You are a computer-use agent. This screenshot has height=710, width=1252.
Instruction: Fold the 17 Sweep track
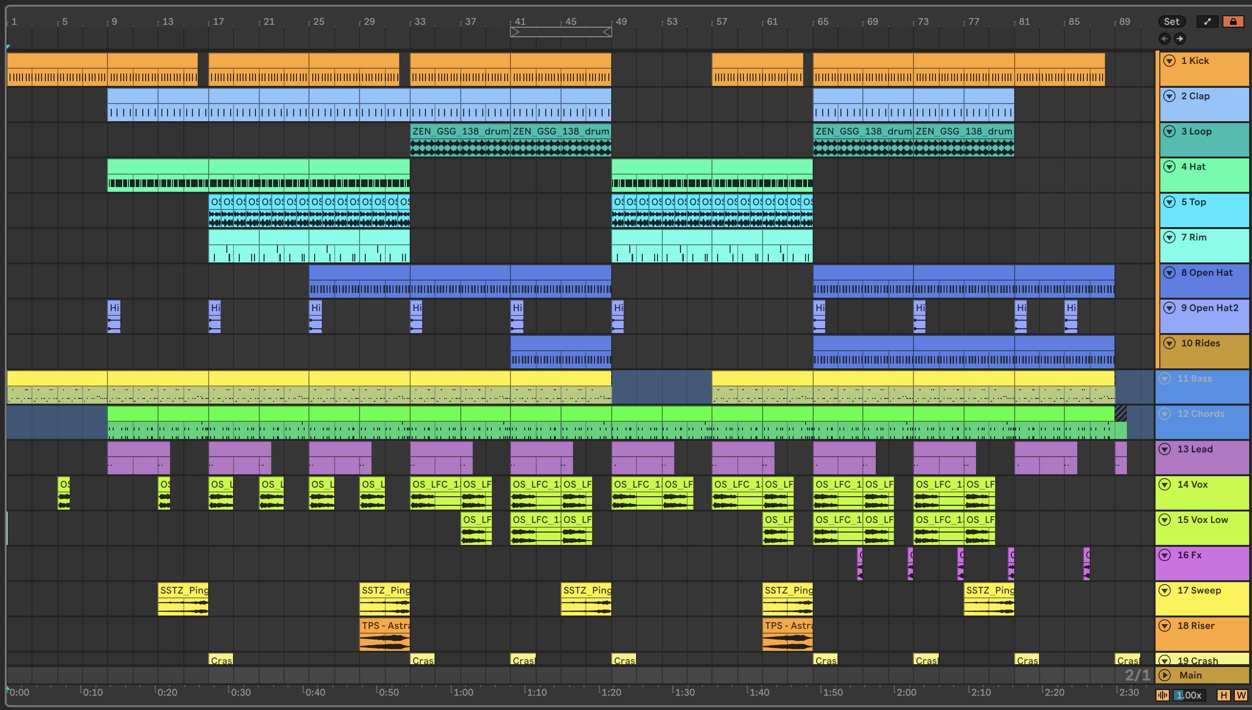click(x=1165, y=590)
